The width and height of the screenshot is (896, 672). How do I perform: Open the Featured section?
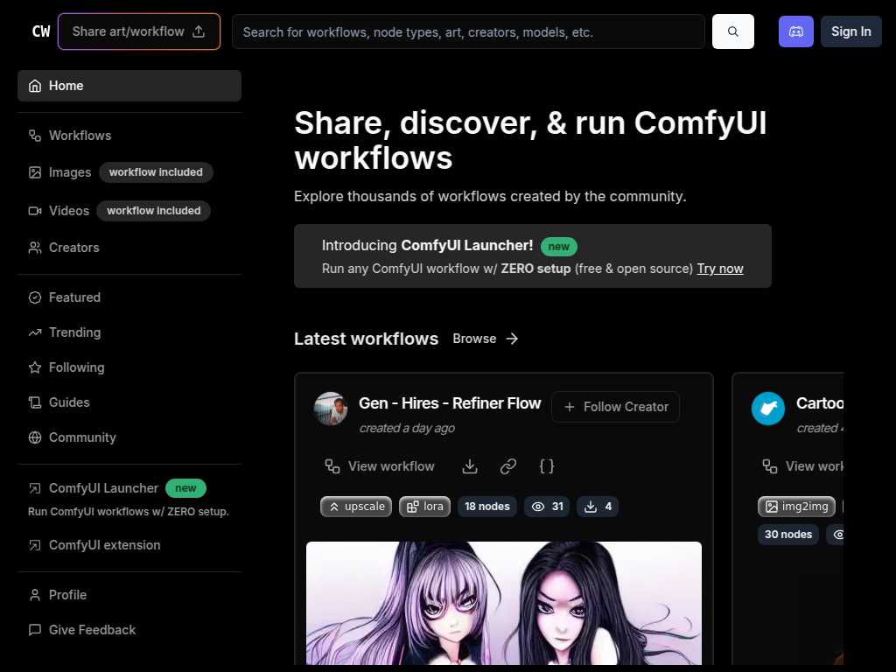(x=129, y=297)
